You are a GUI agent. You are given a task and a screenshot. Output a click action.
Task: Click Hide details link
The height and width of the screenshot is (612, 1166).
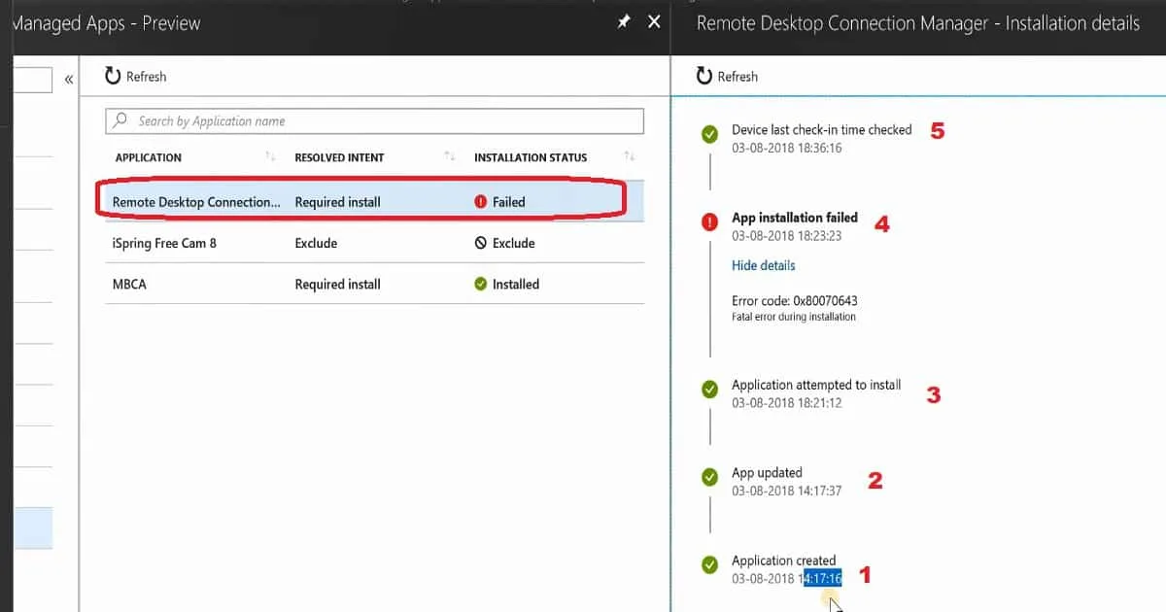click(763, 265)
